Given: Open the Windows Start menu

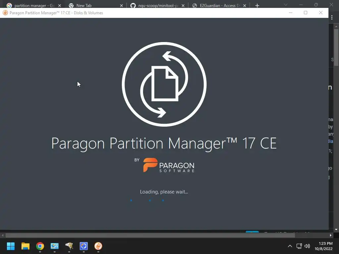Looking at the screenshot, I should click(11, 246).
